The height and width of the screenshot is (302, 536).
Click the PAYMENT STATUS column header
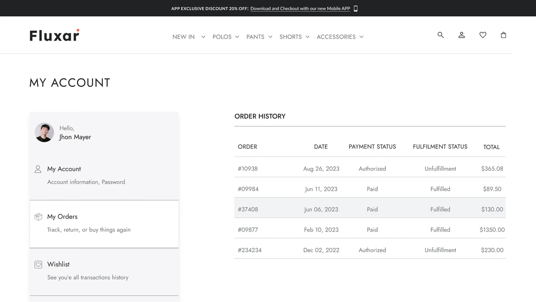pyautogui.click(x=372, y=147)
